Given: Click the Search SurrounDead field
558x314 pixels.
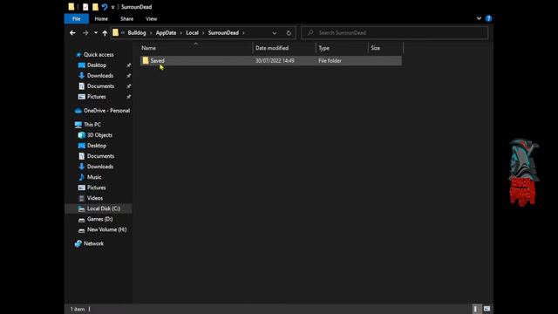Looking at the screenshot, I should pyautogui.click(x=395, y=33).
